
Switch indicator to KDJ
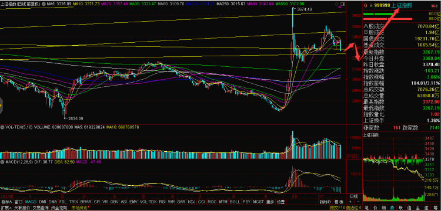click(191, 202)
